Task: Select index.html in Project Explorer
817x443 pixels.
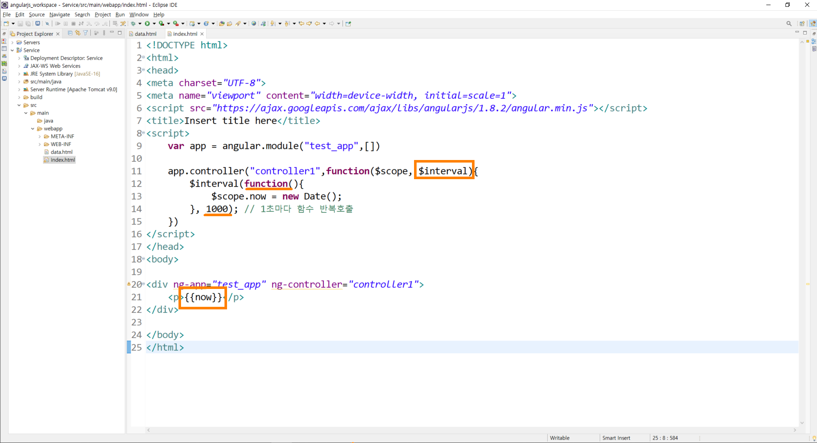Action: [x=60, y=160]
